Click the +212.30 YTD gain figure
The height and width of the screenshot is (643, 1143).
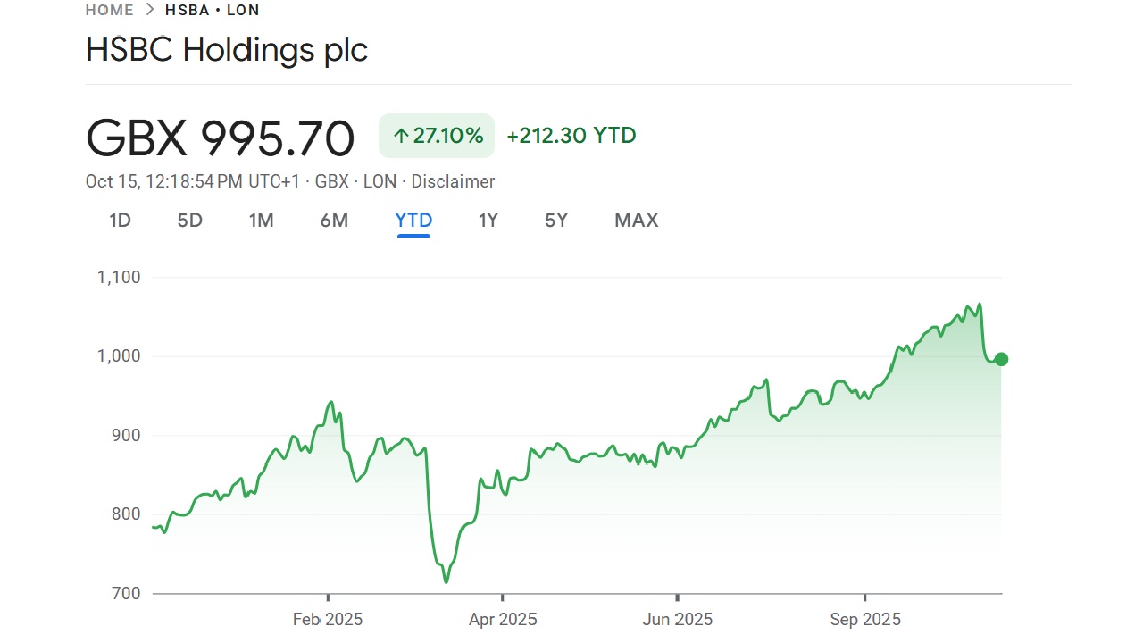pos(571,135)
